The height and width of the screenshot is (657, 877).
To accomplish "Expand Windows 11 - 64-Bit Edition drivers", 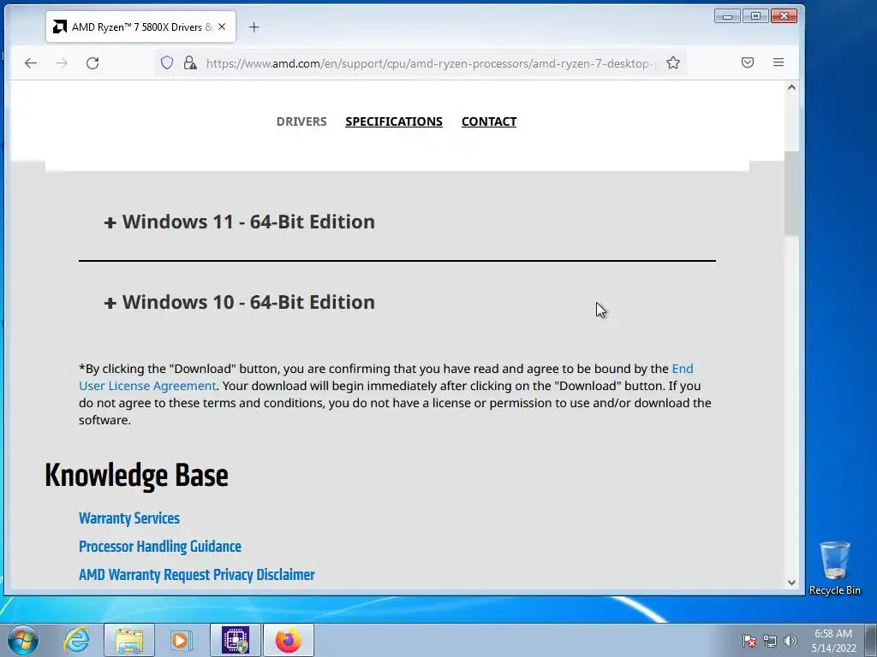I will pos(240,222).
